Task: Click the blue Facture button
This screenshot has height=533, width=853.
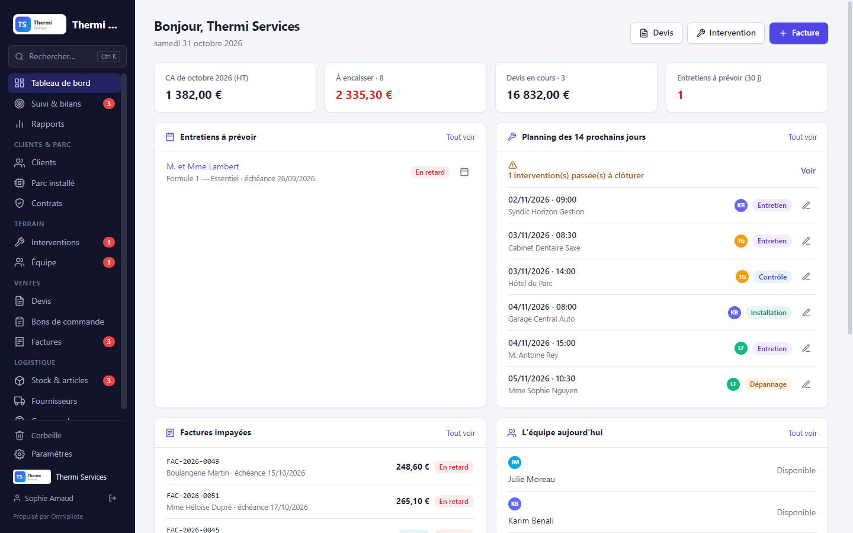Action: pos(799,33)
